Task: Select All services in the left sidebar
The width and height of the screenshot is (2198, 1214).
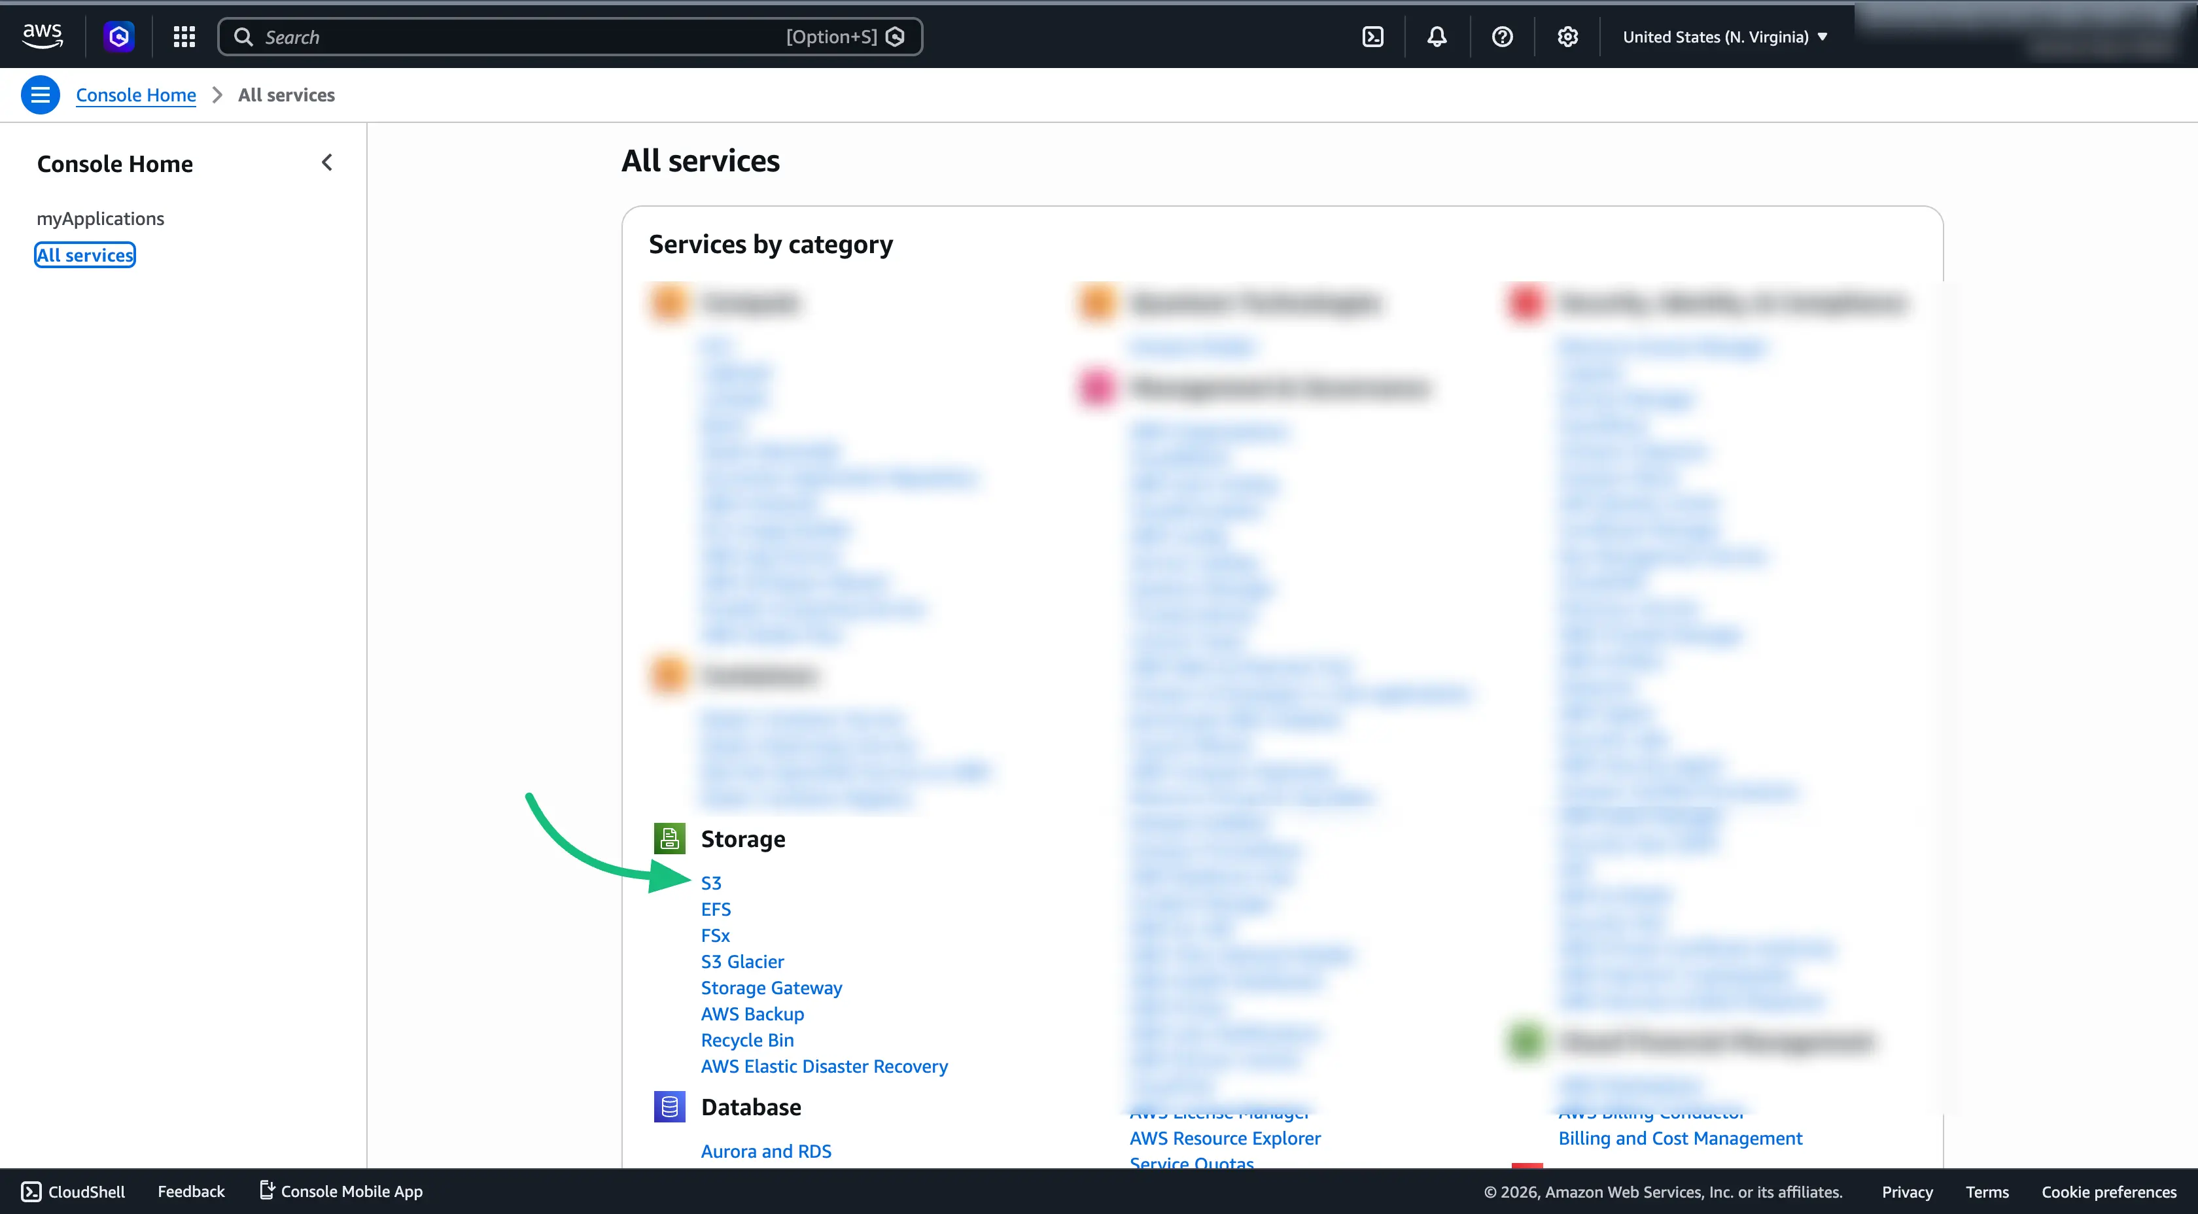Action: click(x=84, y=254)
